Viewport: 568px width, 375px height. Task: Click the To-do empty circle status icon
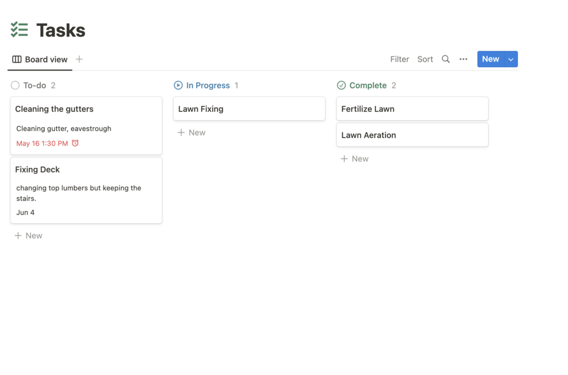point(15,85)
